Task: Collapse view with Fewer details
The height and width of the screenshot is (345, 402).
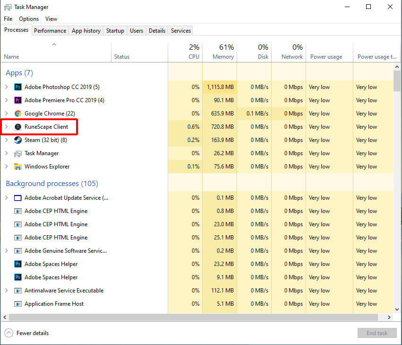Action: (26, 333)
